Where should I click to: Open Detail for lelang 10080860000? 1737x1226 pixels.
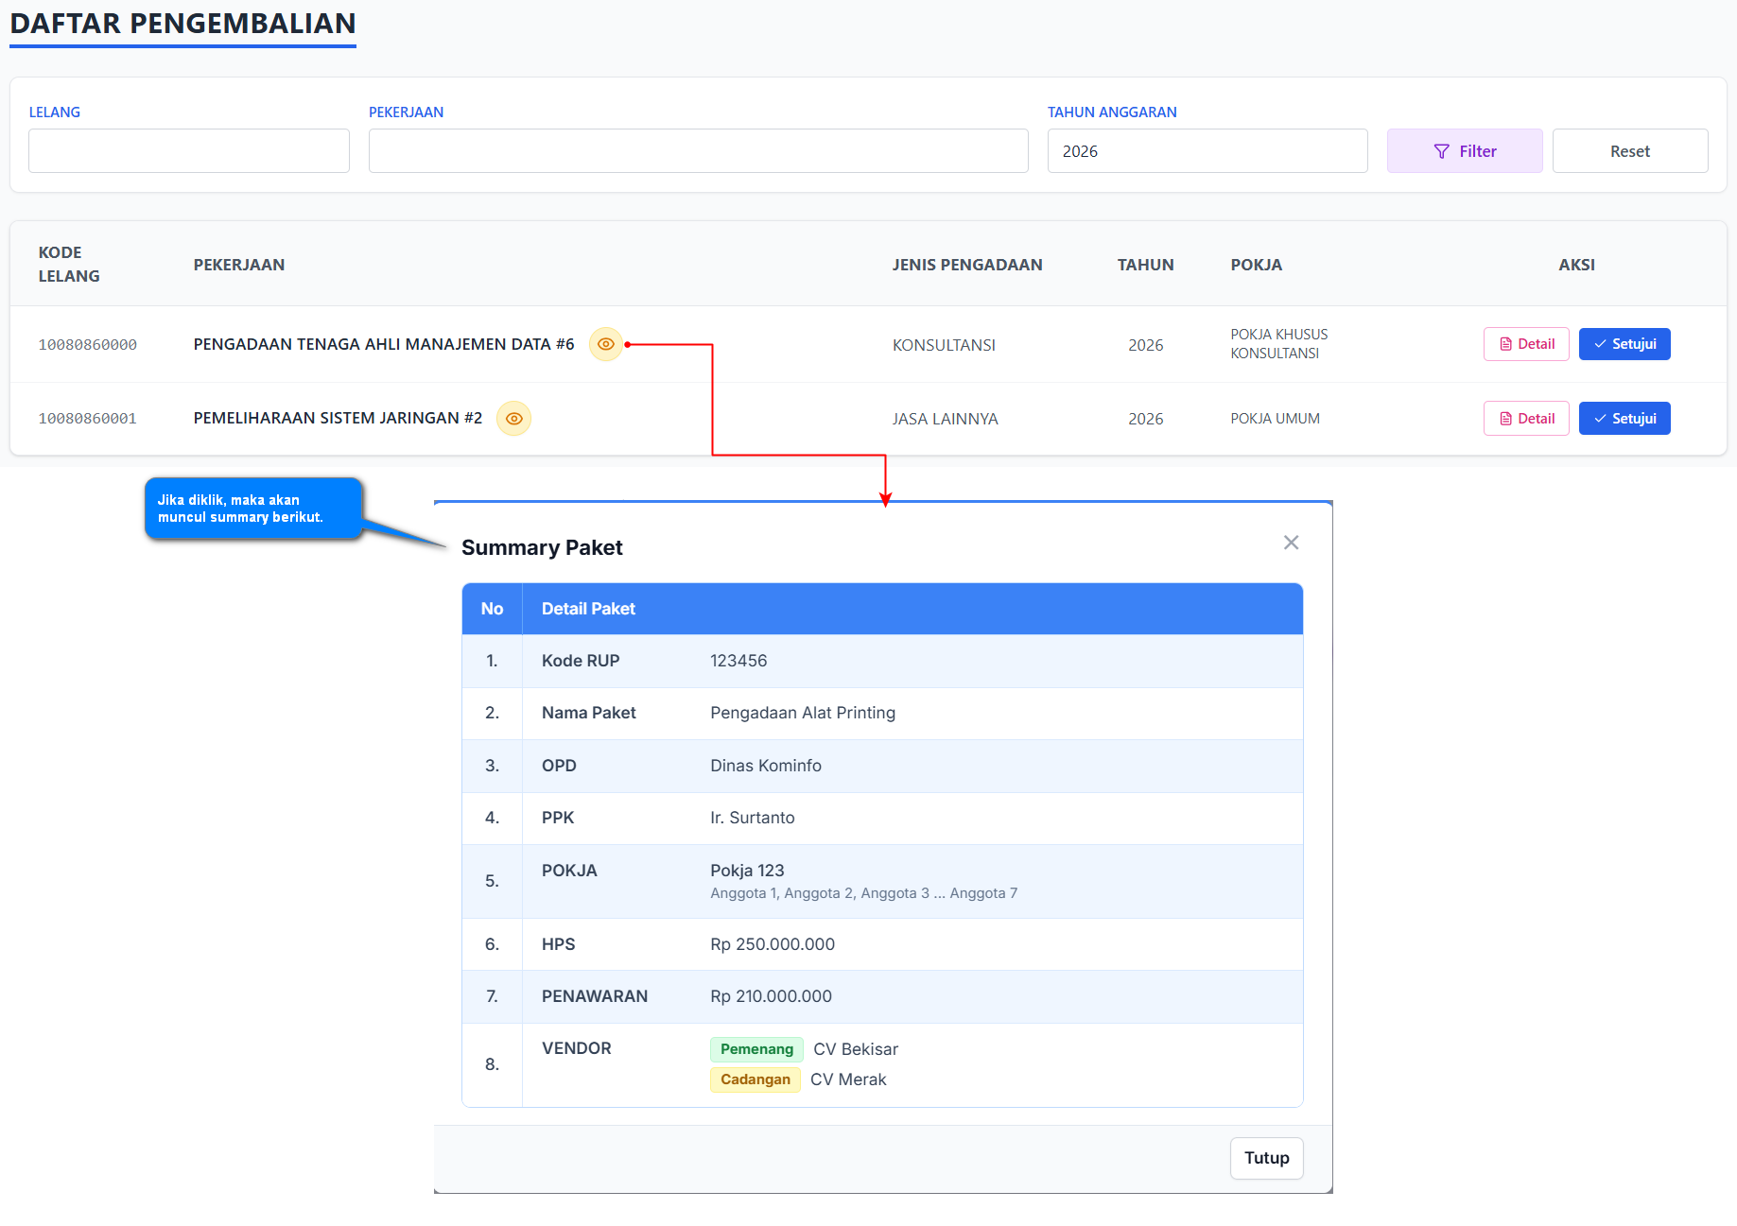coord(1525,344)
